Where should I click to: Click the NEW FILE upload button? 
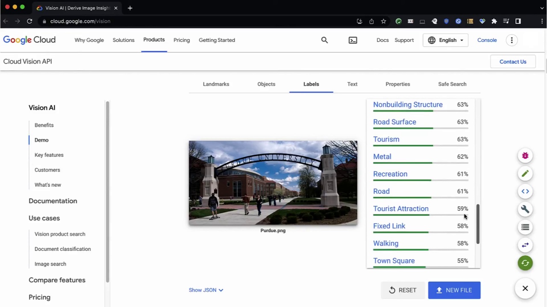click(454, 290)
